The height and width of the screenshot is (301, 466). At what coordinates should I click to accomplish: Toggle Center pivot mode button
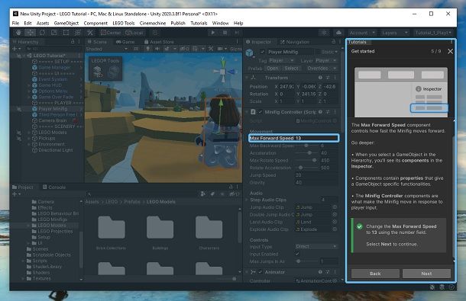click(x=111, y=33)
